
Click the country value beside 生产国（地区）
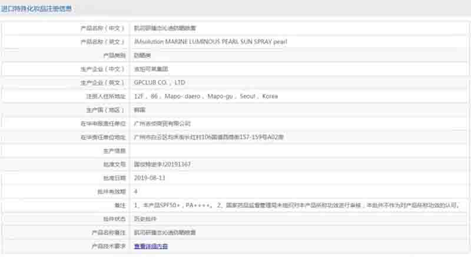click(140, 110)
